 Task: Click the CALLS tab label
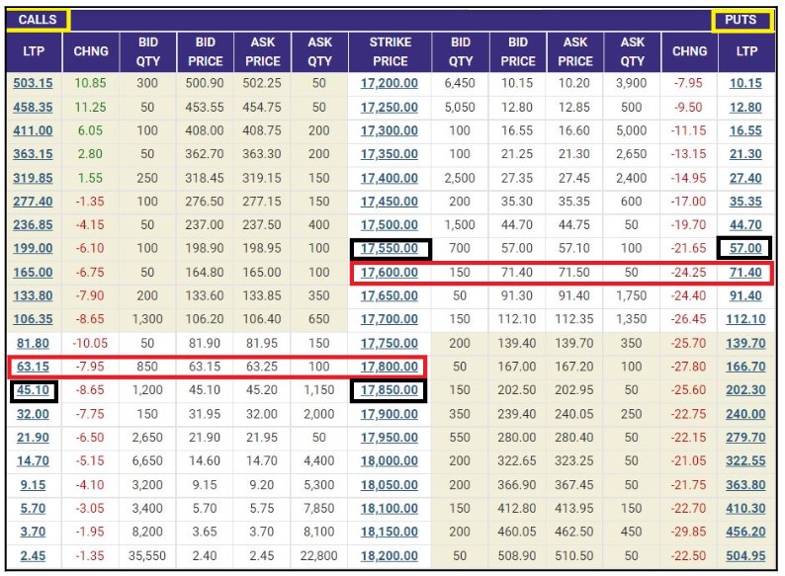[x=38, y=20]
